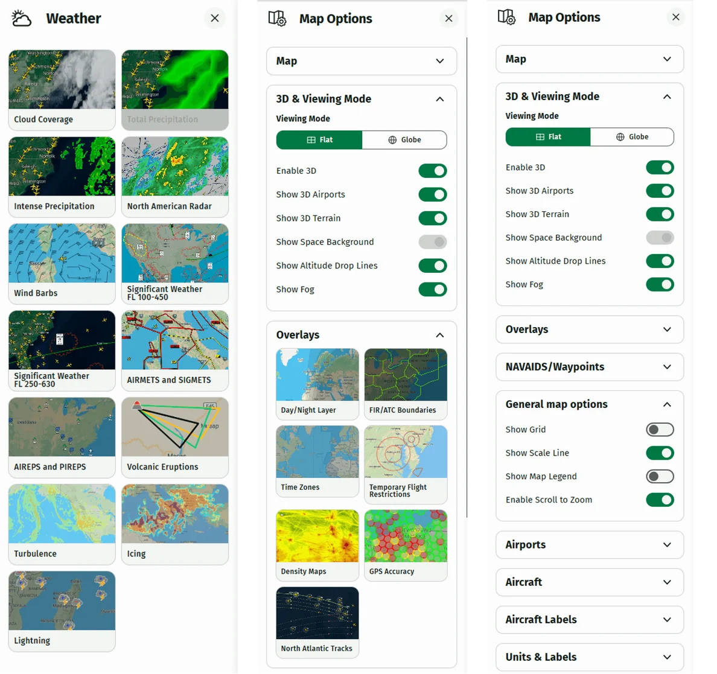
Task: Toggle Show 3D Airports in right panel
Action: pos(660,191)
